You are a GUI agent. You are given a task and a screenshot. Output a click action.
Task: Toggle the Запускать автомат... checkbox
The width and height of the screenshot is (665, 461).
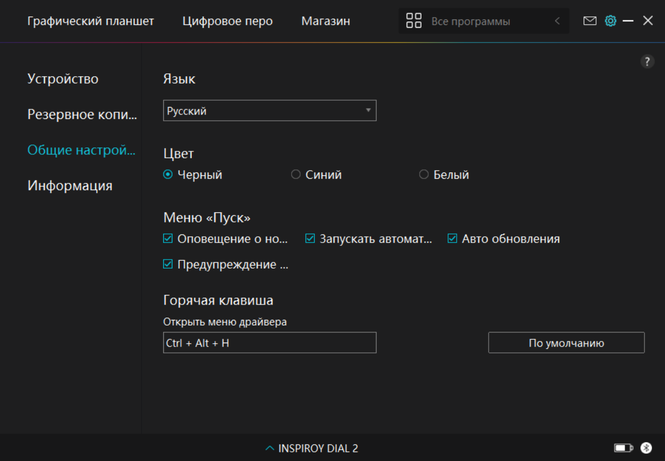coord(310,239)
